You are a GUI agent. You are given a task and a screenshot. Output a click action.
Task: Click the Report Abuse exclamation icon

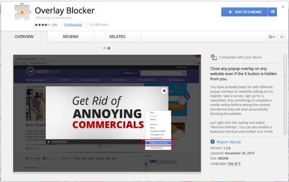tap(212, 142)
